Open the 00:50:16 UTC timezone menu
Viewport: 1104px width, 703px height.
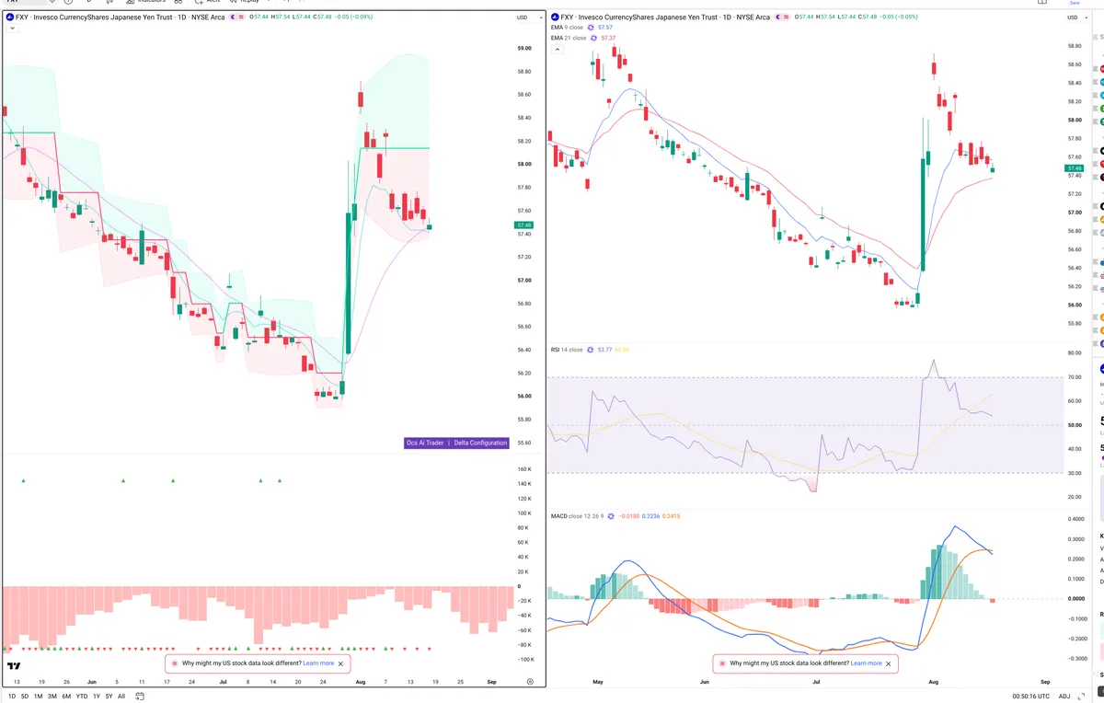tap(1031, 697)
